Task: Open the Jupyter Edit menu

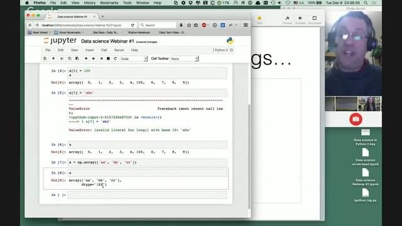Action: tap(60, 50)
